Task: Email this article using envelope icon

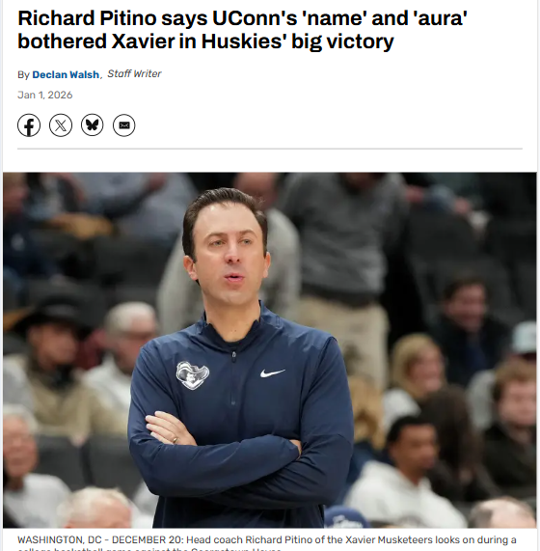Action: point(124,125)
